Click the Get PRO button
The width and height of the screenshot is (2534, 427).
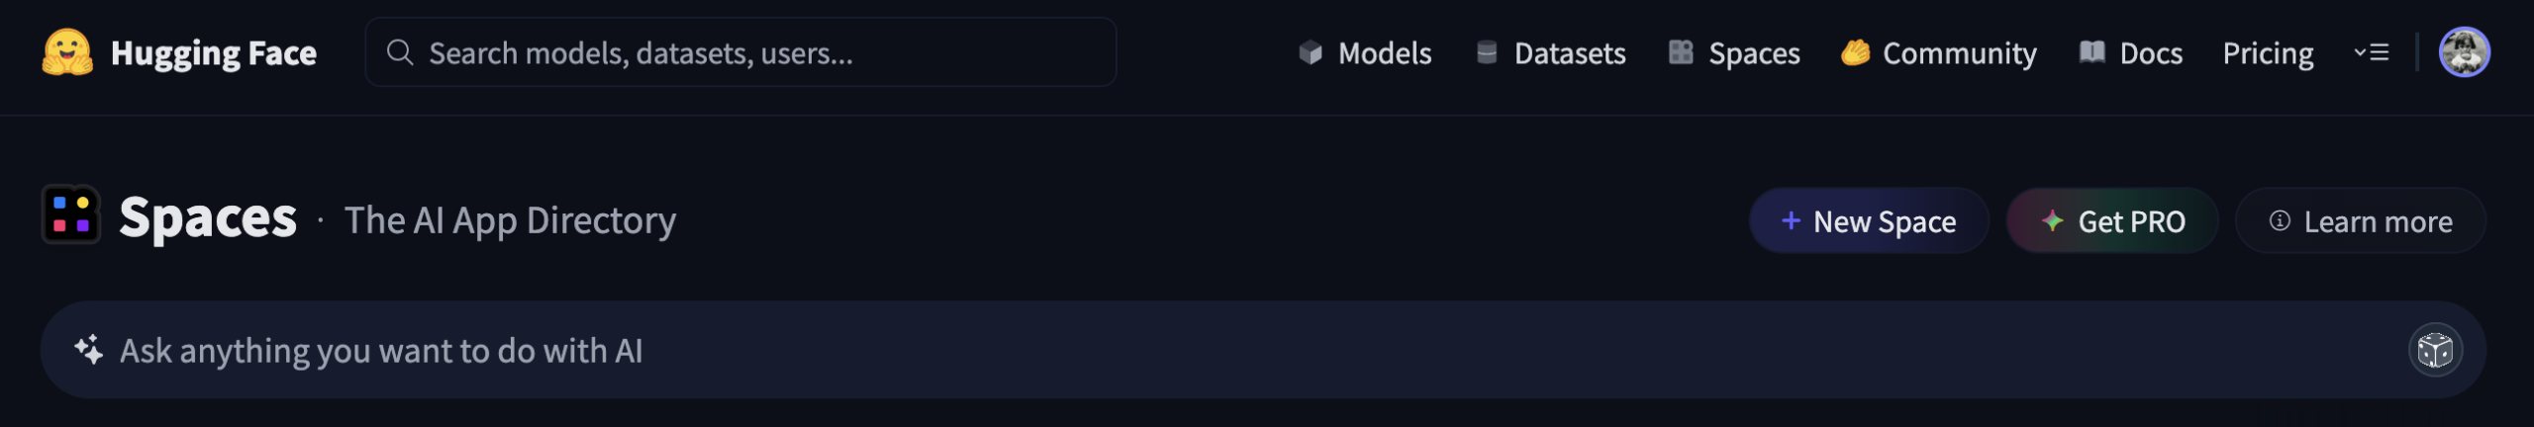pos(2112,221)
